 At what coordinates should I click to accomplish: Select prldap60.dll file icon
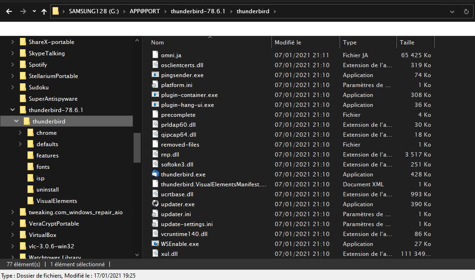[x=155, y=124]
